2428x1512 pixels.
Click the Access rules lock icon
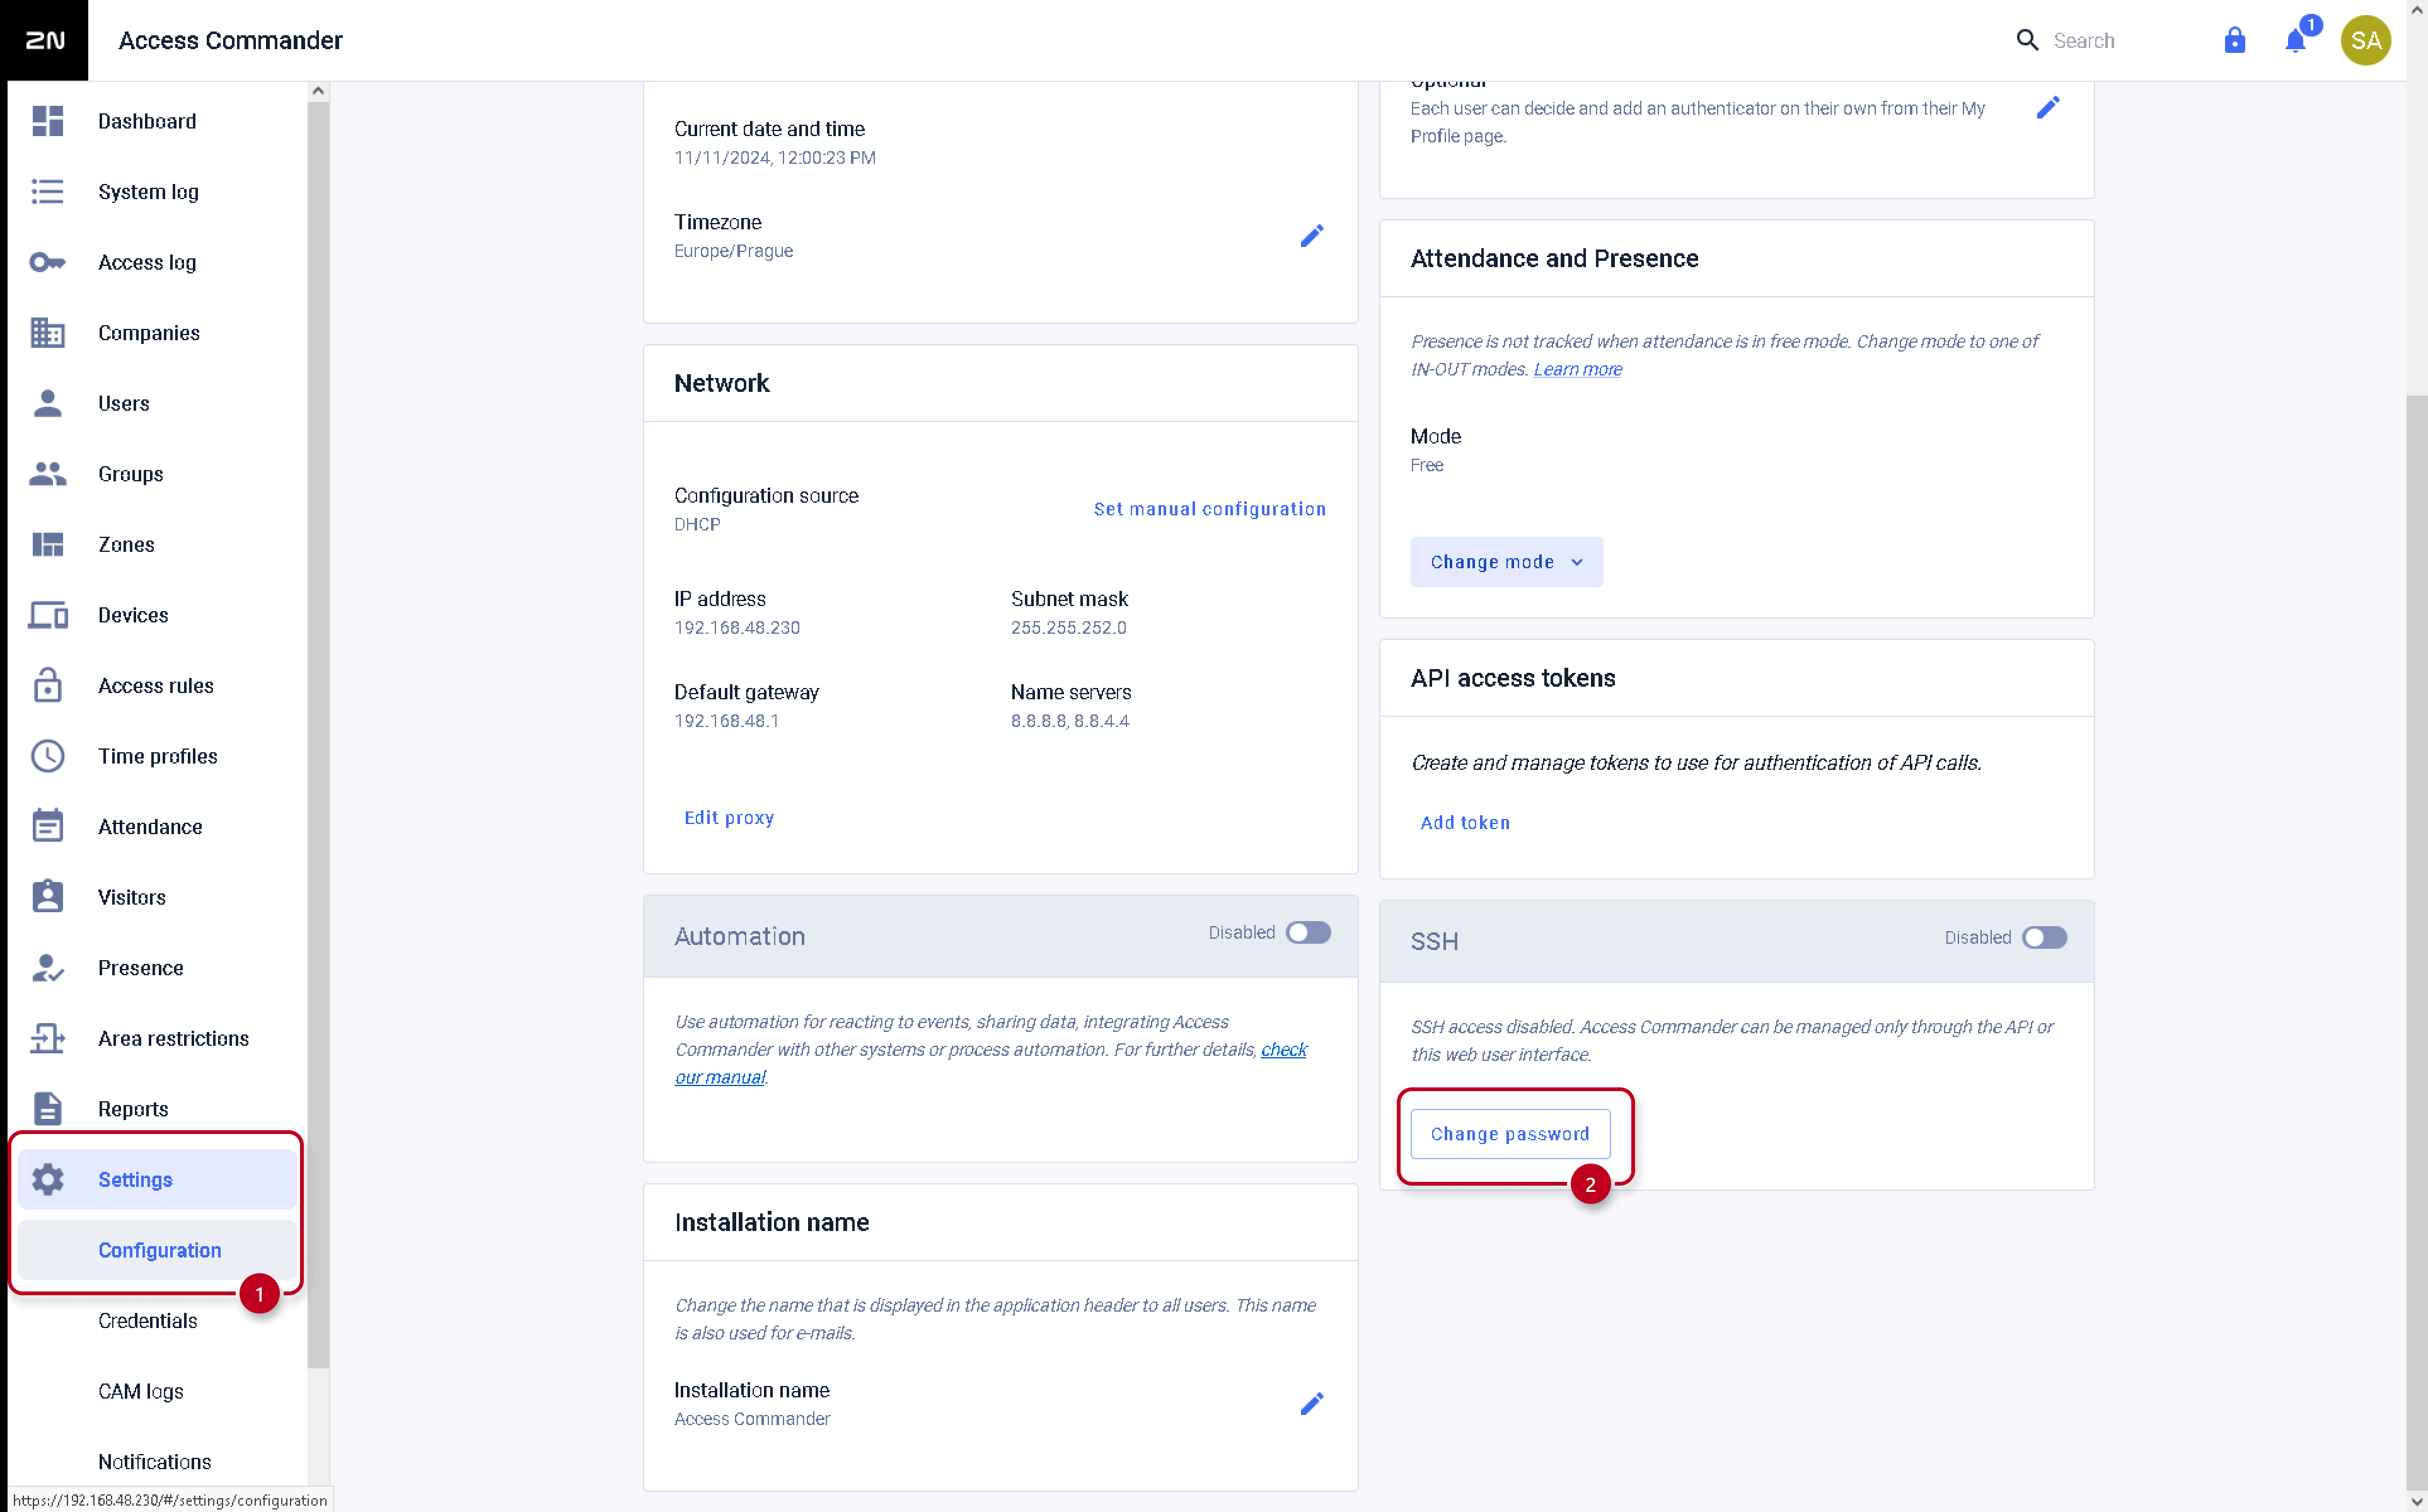tap(47, 685)
